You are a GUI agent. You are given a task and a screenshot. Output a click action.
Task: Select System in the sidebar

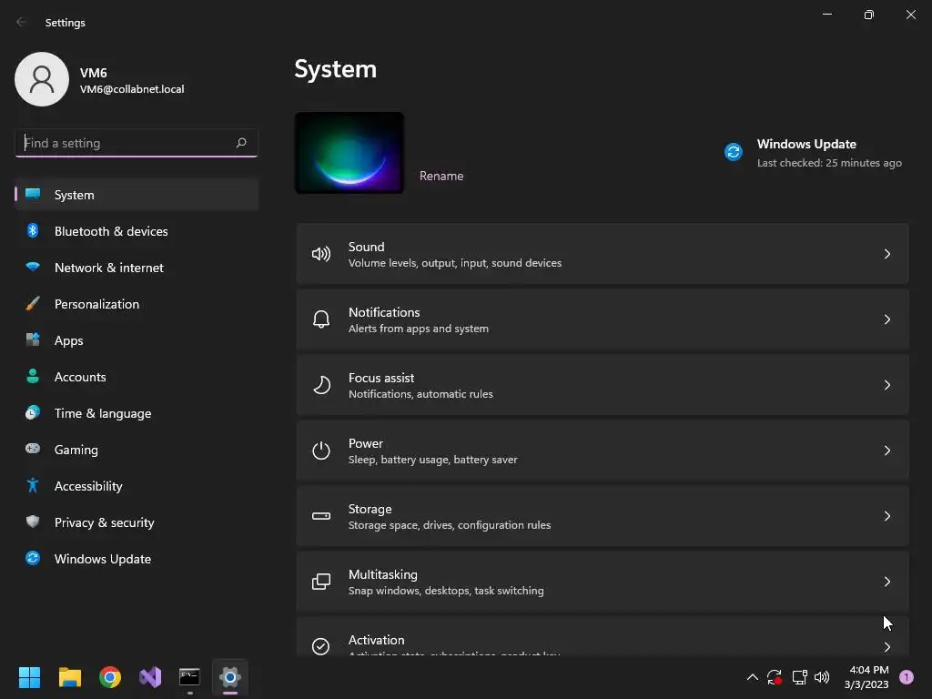pyautogui.click(x=137, y=195)
